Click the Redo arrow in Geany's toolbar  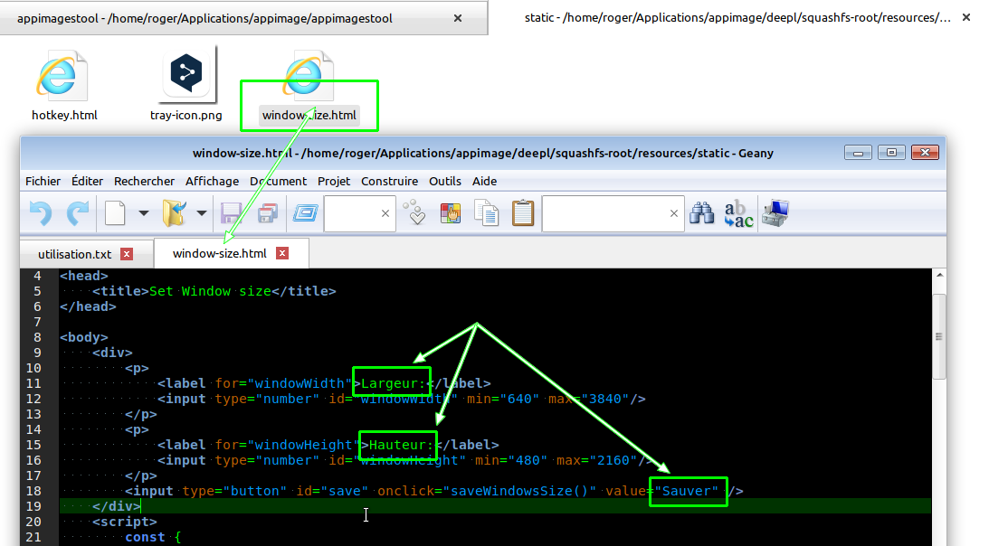pyautogui.click(x=78, y=214)
